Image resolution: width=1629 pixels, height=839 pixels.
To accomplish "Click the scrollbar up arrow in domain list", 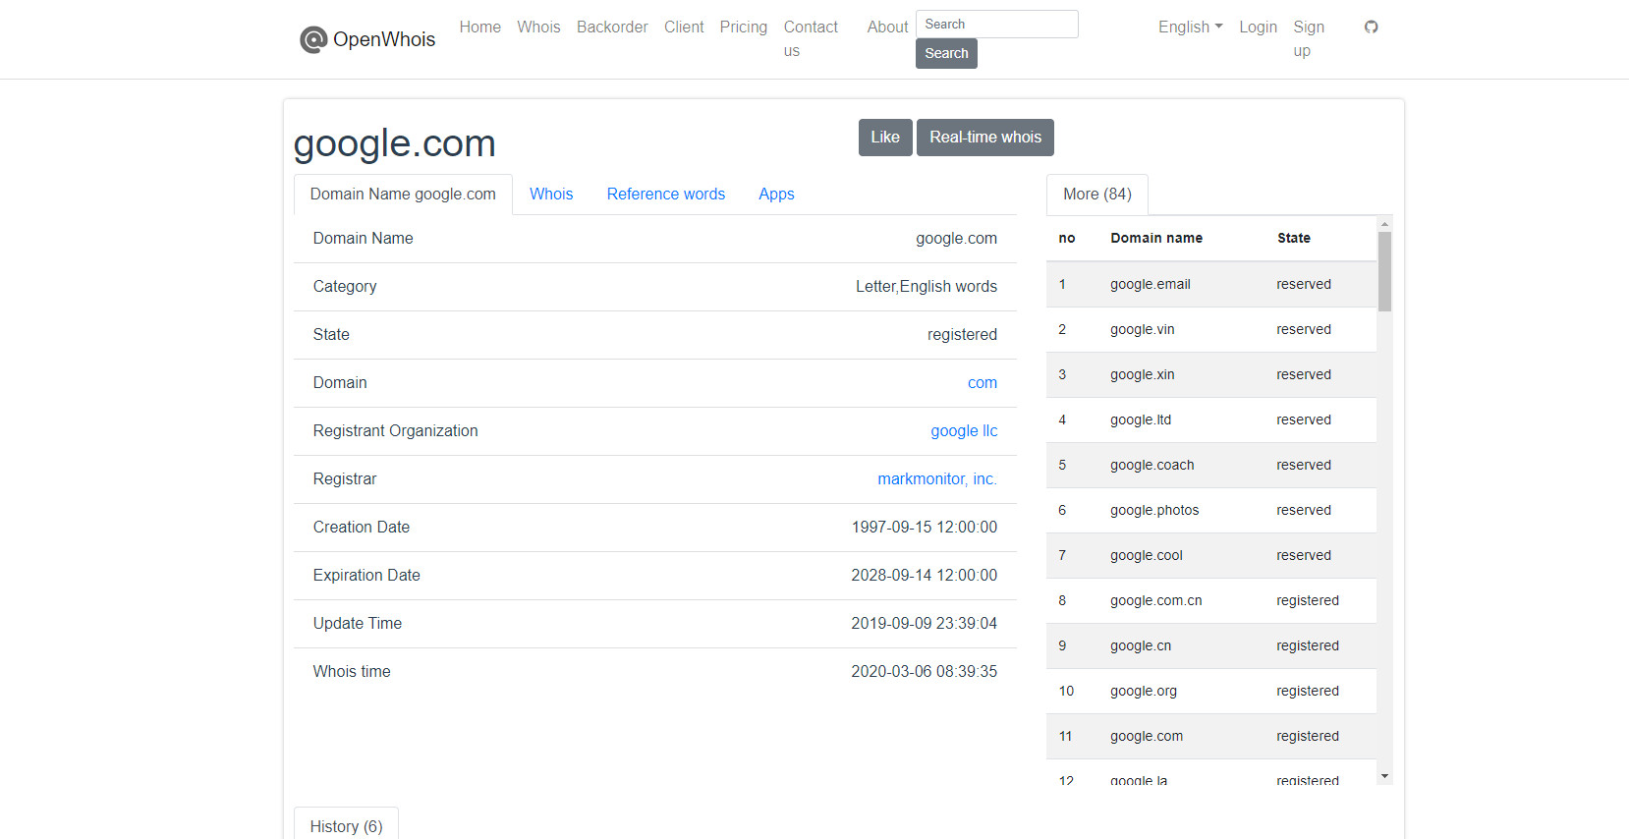I will click(x=1384, y=224).
